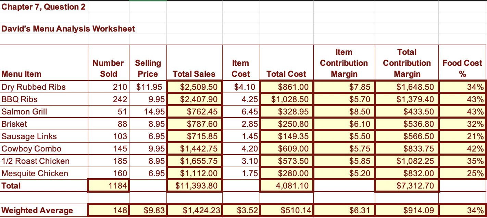This screenshot has height=218, width=487.
Task: Click Sausage Links food cost 21%
Action: pos(463,136)
